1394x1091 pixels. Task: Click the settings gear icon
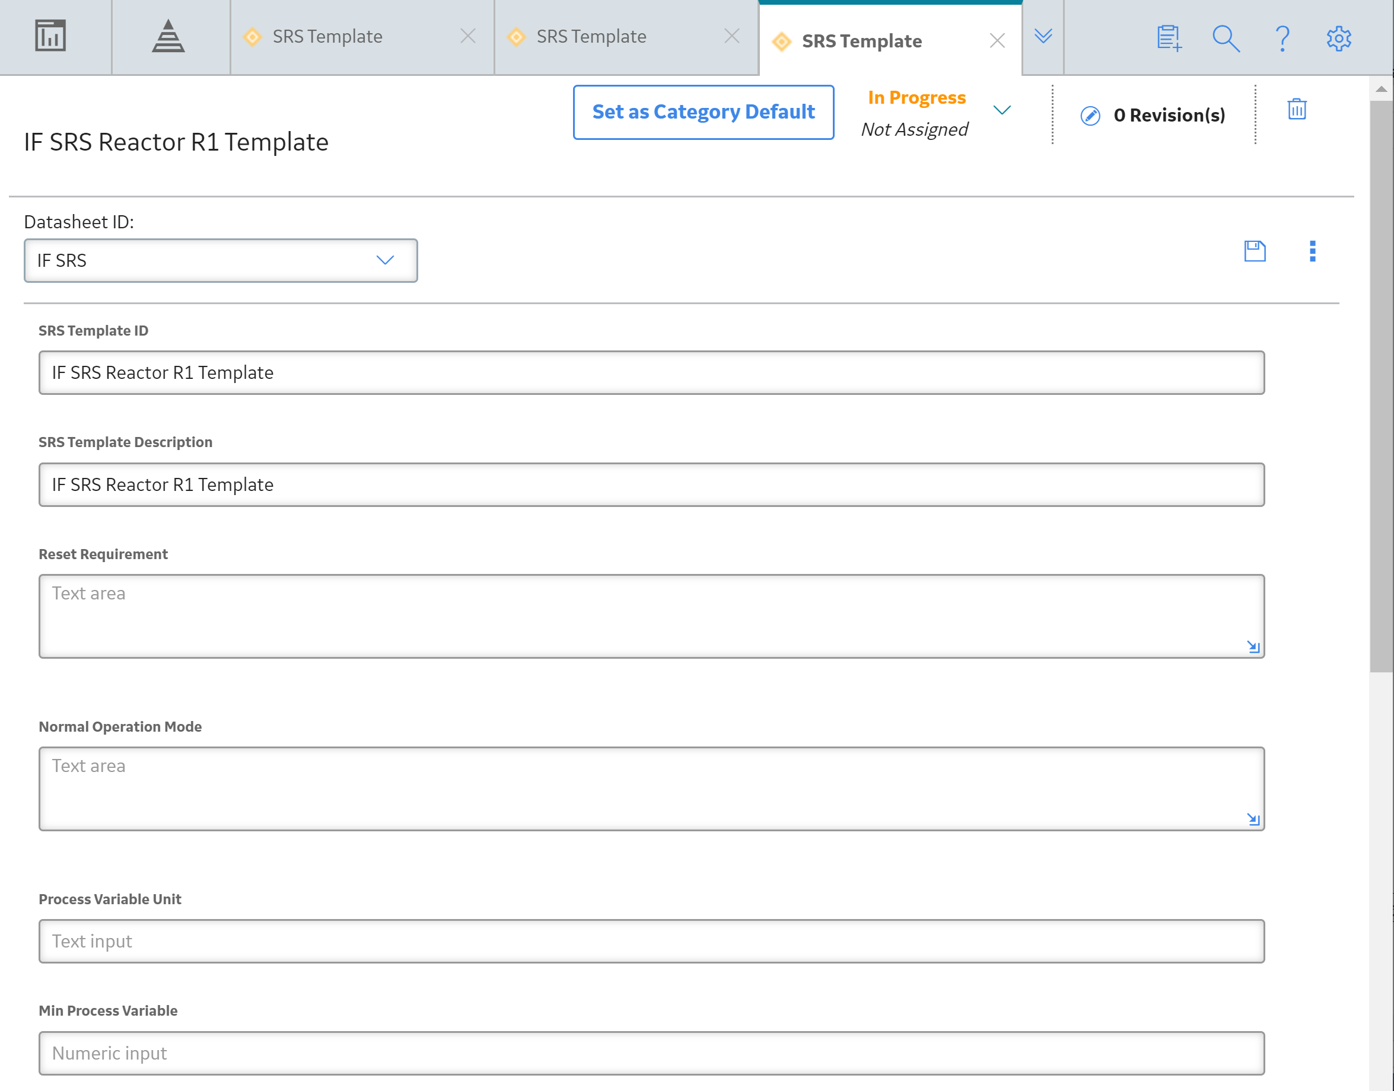[1339, 36]
